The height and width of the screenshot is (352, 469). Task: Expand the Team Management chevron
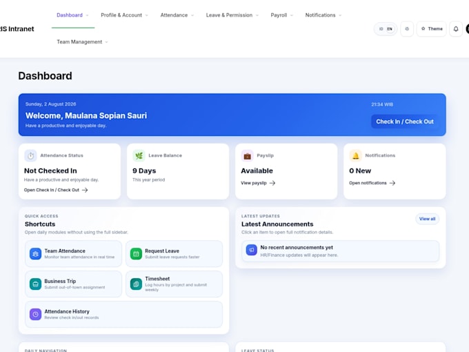[106, 42]
